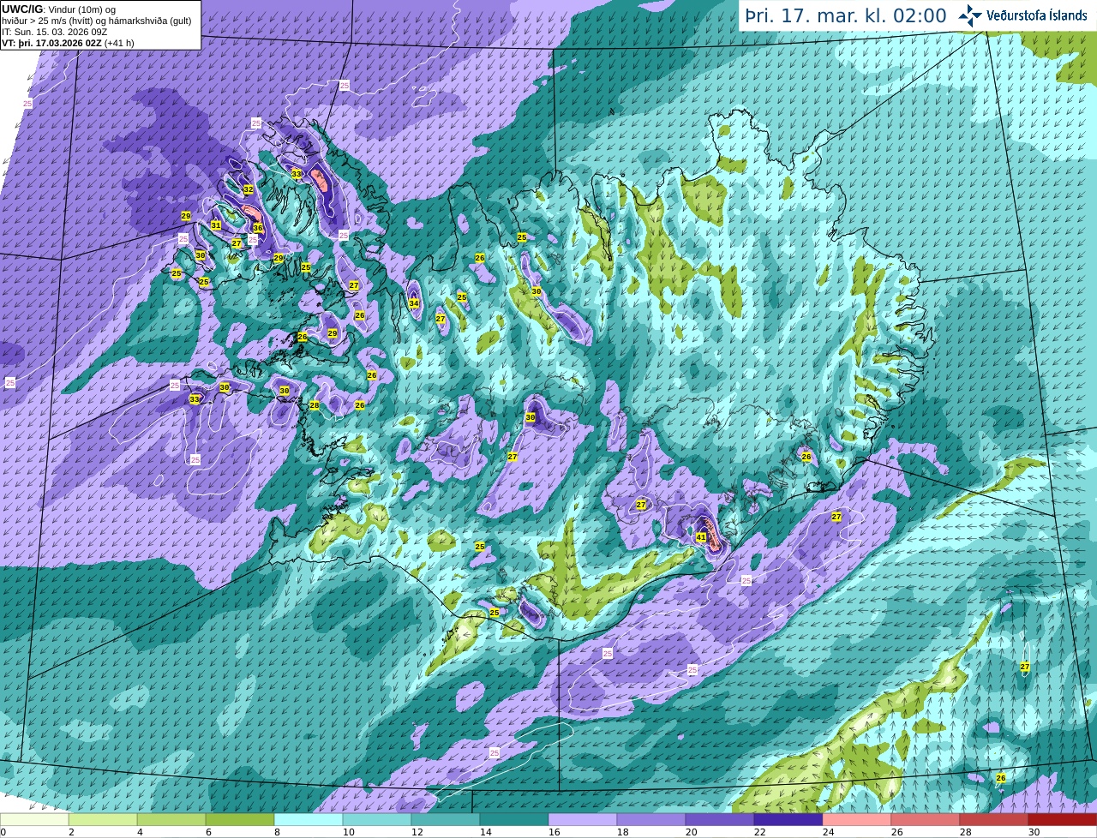Click the yellow max gust label 36
This screenshot has height=838, width=1097.
click(258, 228)
